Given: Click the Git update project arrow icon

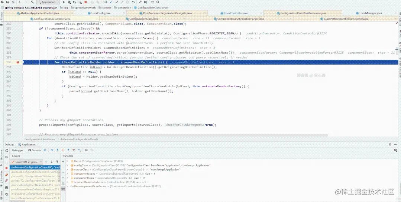Looking at the screenshot, I should [111, 2].
